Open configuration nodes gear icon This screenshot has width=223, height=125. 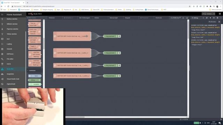pyautogui.click(x=214, y=18)
